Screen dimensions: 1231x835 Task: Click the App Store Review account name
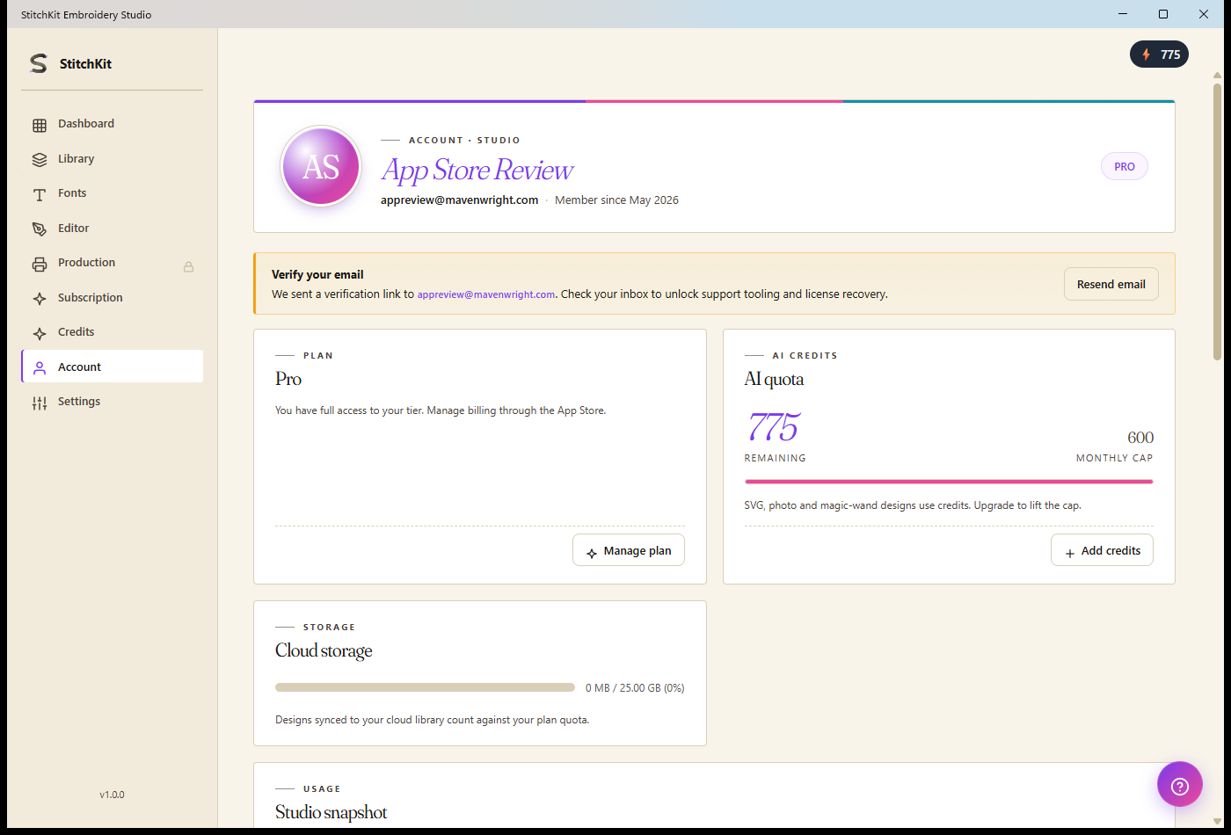click(477, 170)
